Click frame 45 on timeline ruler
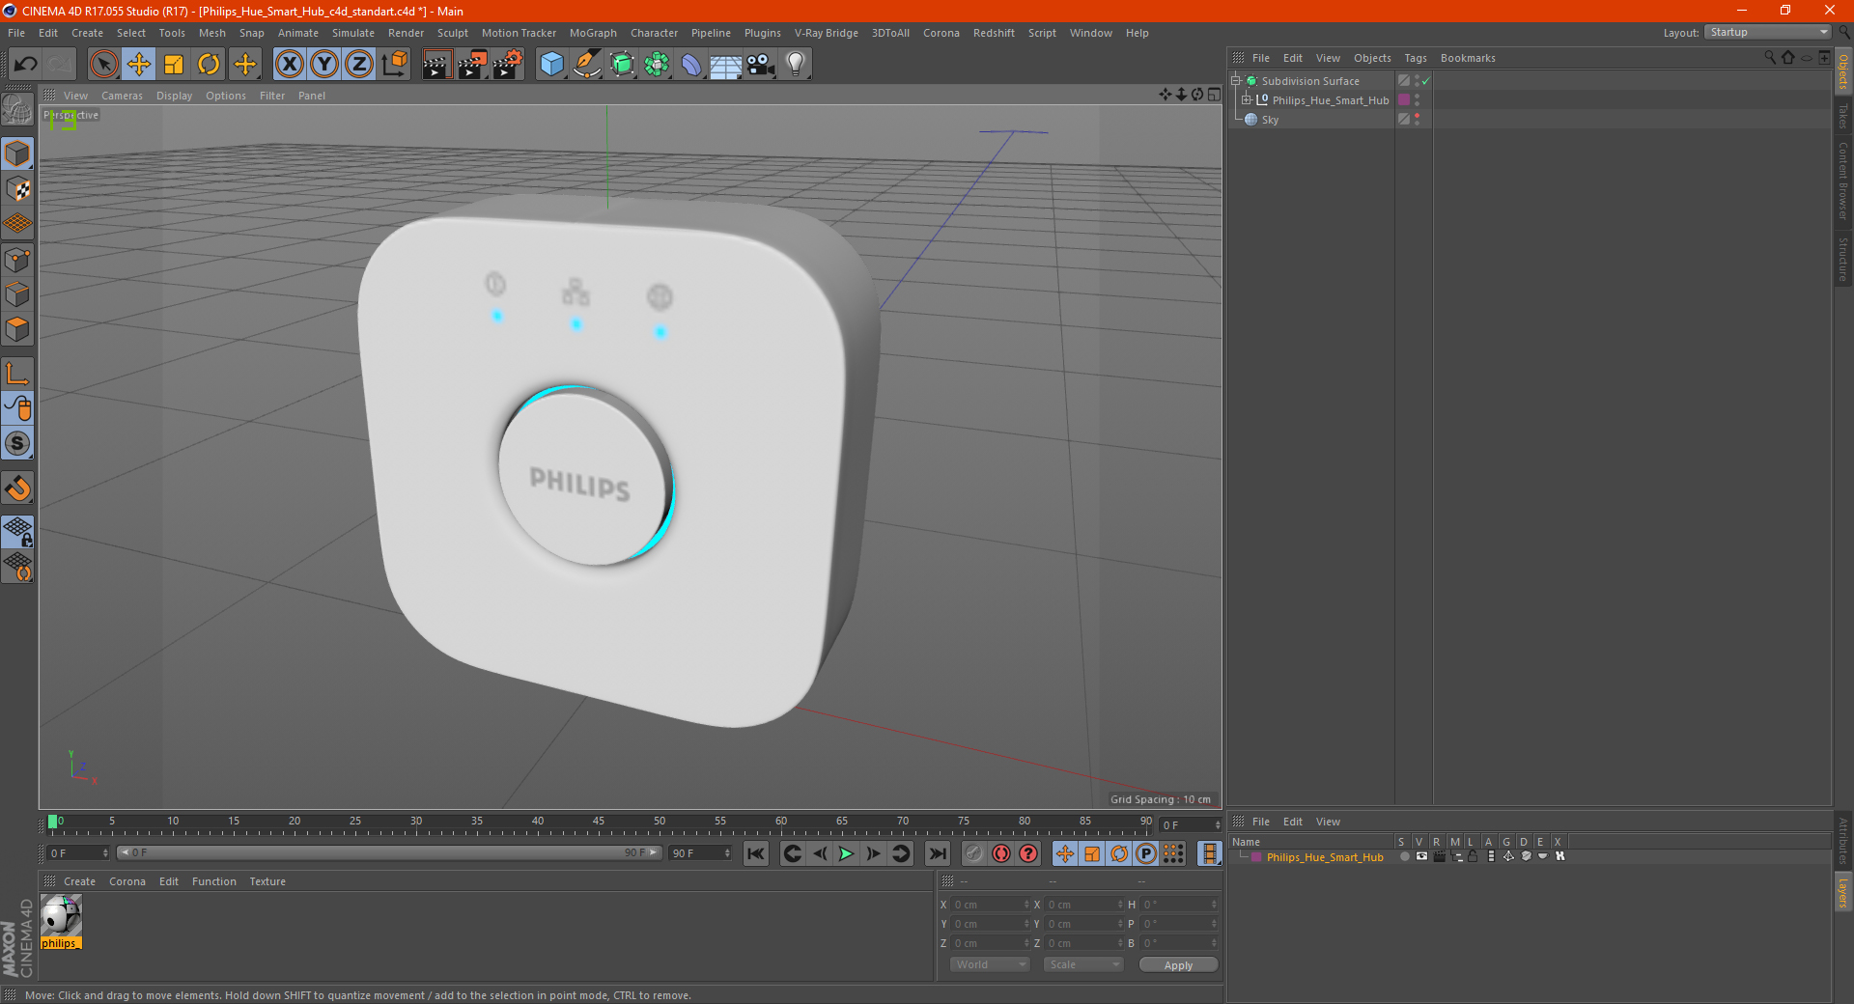Viewport: 1854px width, 1004px height. click(x=599, y=823)
